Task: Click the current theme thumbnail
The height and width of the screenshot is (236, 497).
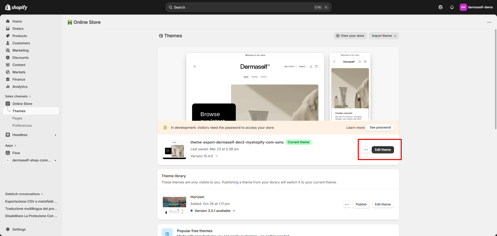Action: (174, 149)
